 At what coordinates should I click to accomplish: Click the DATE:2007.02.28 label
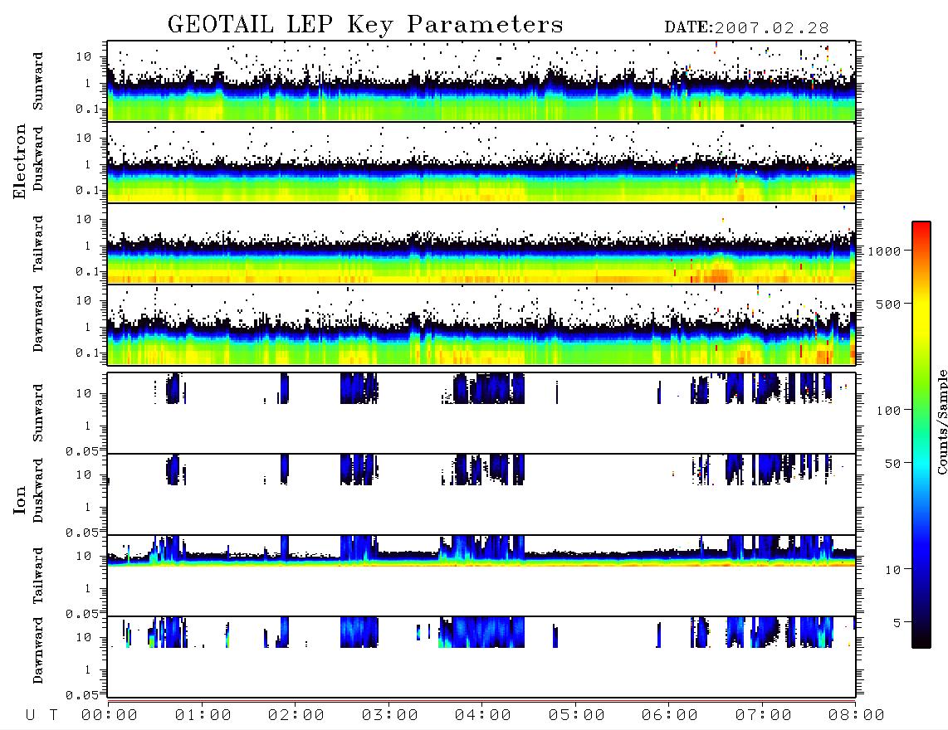(x=746, y=27)
